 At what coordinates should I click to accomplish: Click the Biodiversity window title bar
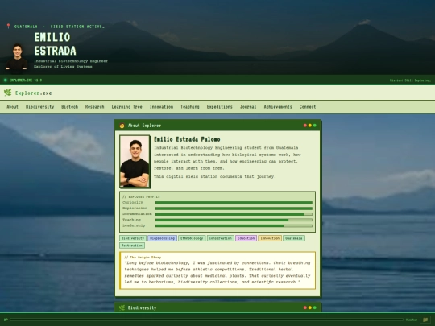pos(217,307)
